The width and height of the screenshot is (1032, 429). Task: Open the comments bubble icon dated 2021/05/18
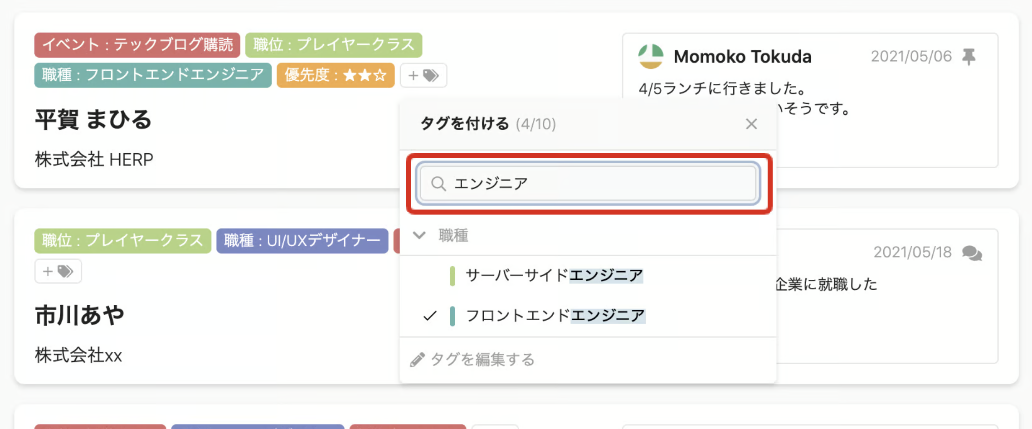tap(972, 253)
